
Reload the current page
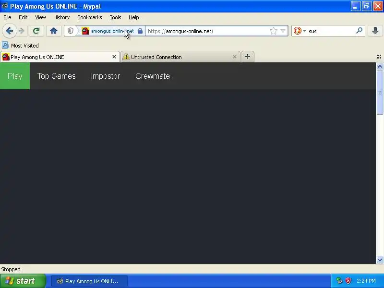click(36, 31)
